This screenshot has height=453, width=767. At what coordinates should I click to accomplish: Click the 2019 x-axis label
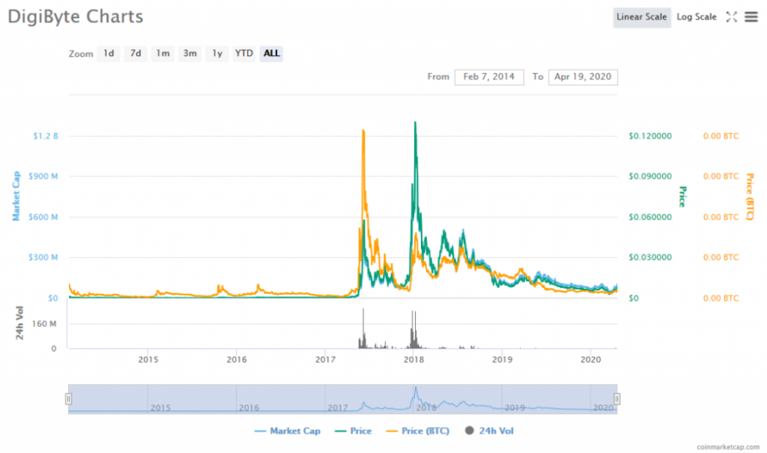(x=502, y=359)
